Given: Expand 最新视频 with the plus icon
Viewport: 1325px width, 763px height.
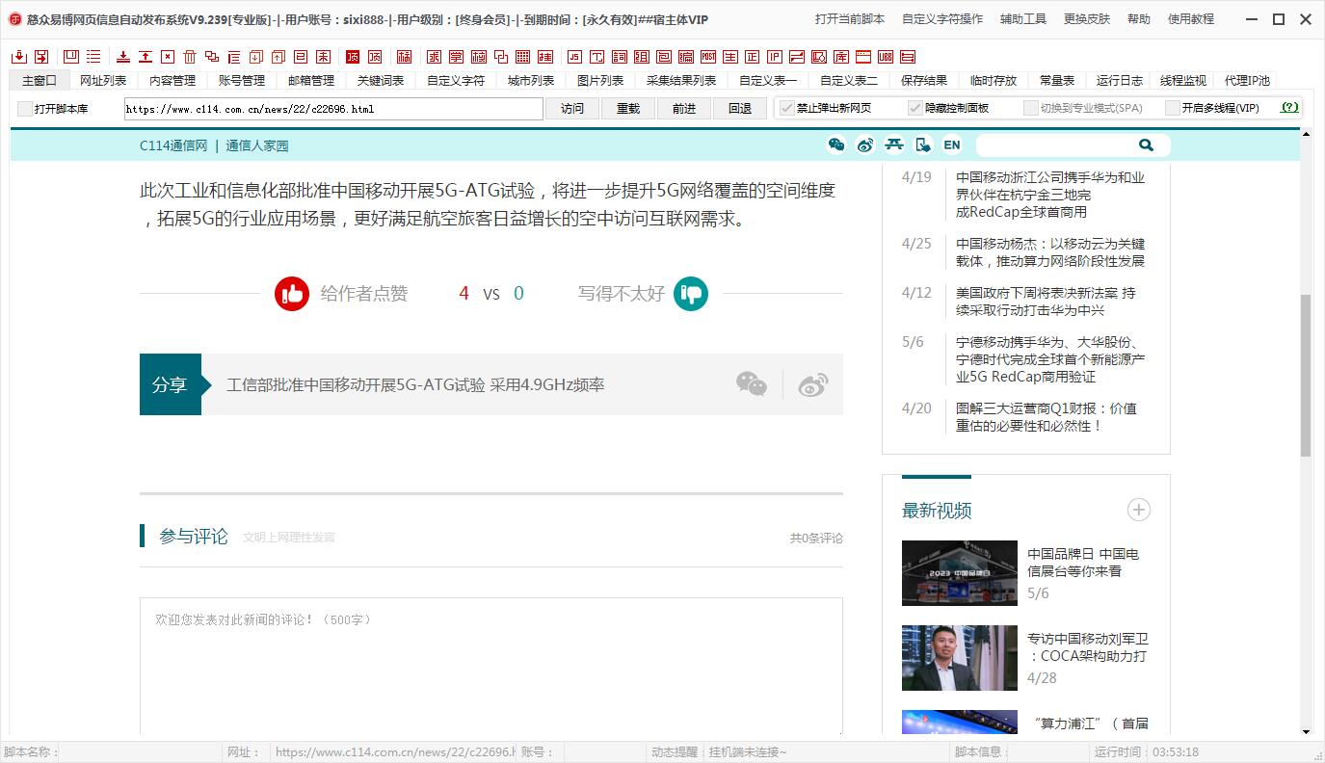Looking at the screenshot, I should (x=1139, y=510).
